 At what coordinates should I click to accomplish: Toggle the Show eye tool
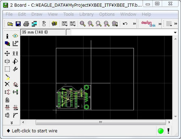click(x=15, y=36)
